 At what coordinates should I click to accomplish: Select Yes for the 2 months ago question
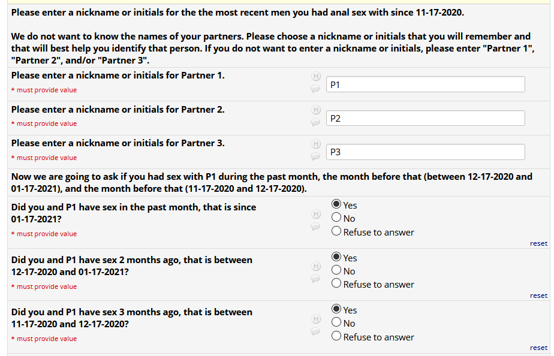point(336,258)
